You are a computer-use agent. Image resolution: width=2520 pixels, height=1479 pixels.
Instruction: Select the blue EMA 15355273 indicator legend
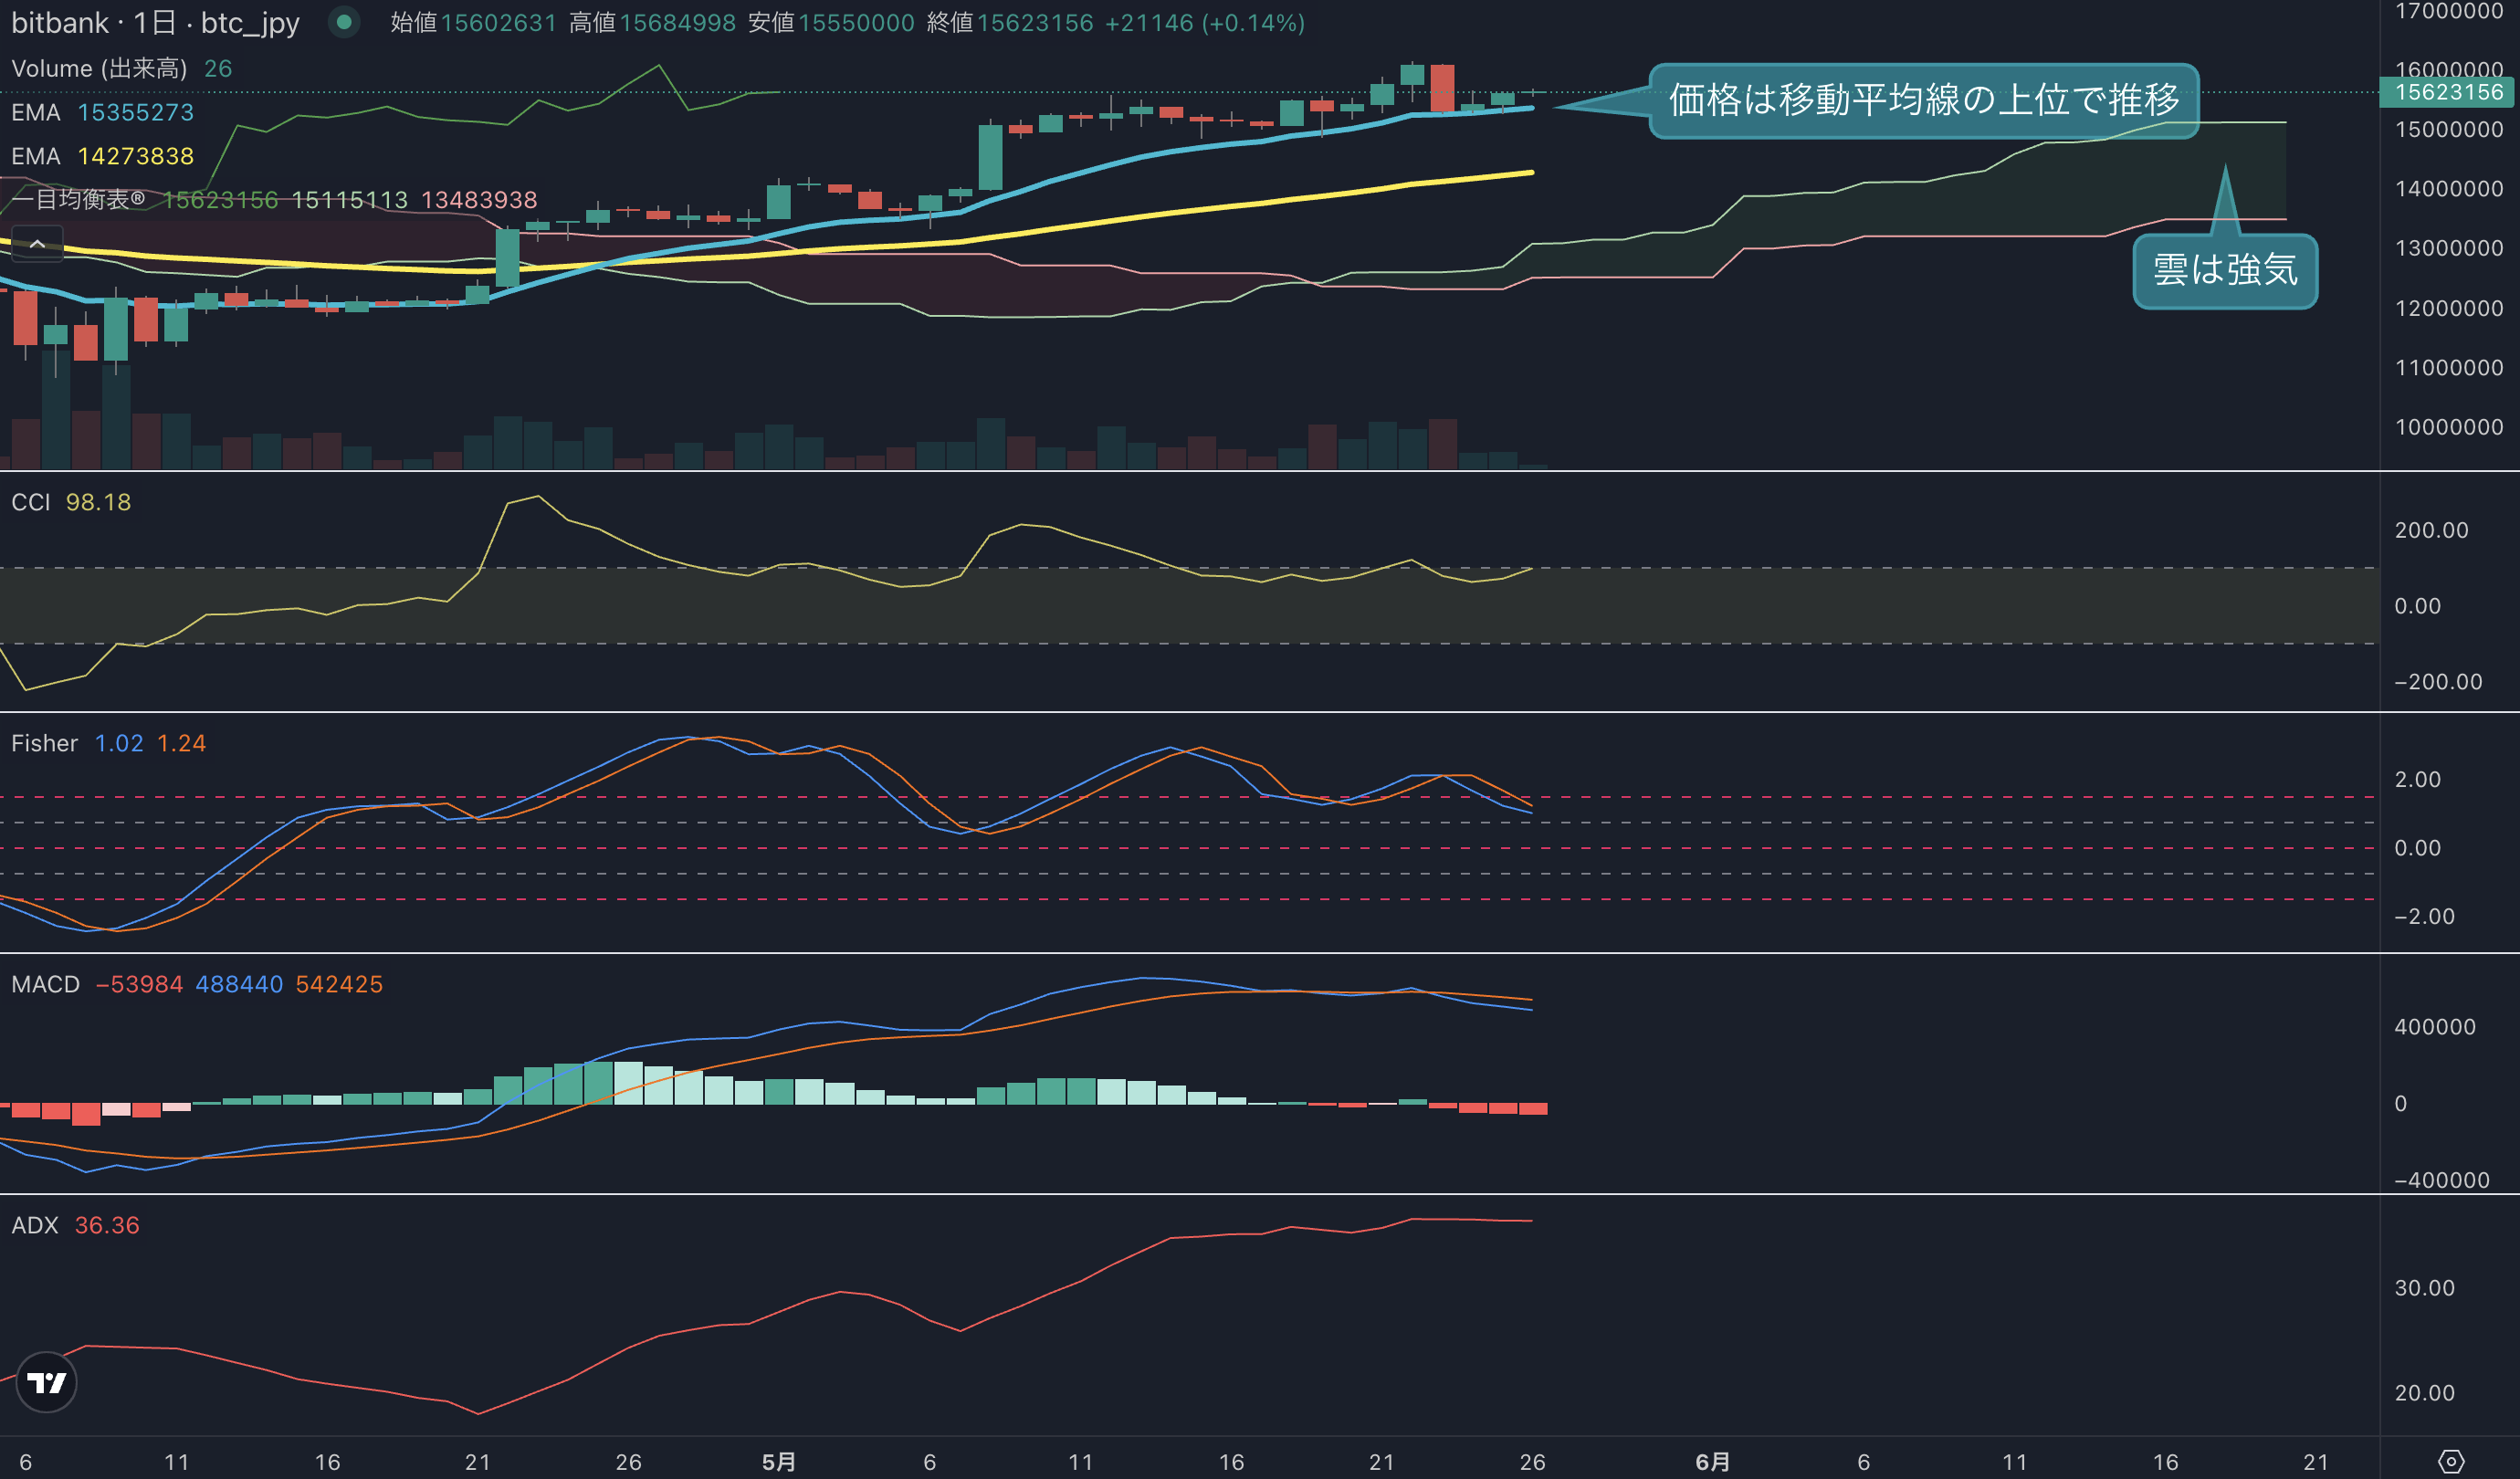pos(102,112)
